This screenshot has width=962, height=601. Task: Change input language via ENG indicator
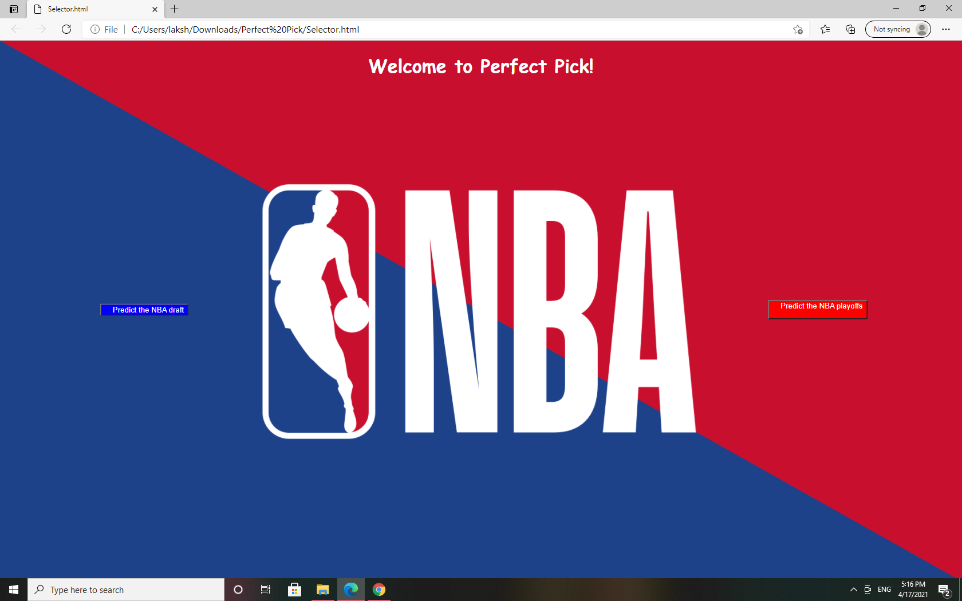(x=884, y=590)
